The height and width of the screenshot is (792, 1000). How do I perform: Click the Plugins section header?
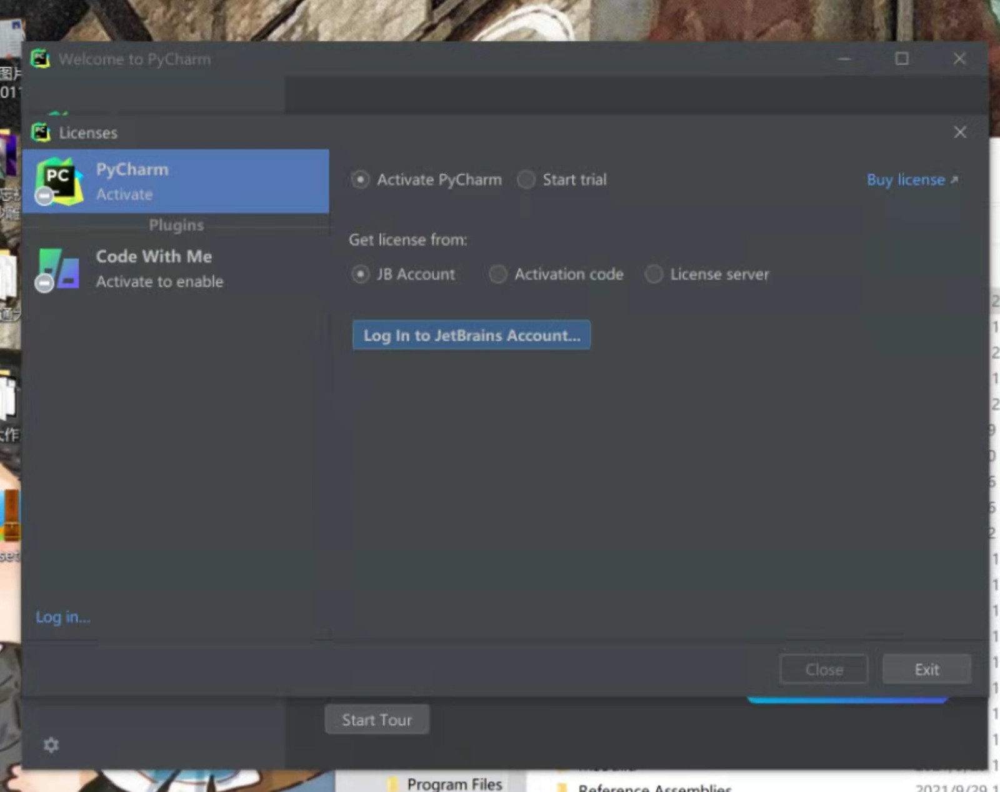click(176, 225)
